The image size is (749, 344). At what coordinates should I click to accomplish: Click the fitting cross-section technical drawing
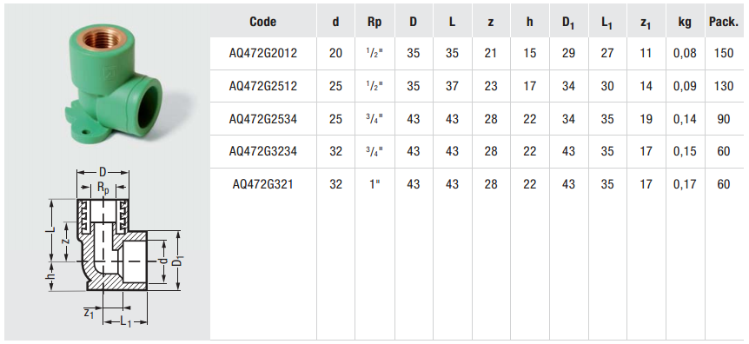[x=116, y=248]
